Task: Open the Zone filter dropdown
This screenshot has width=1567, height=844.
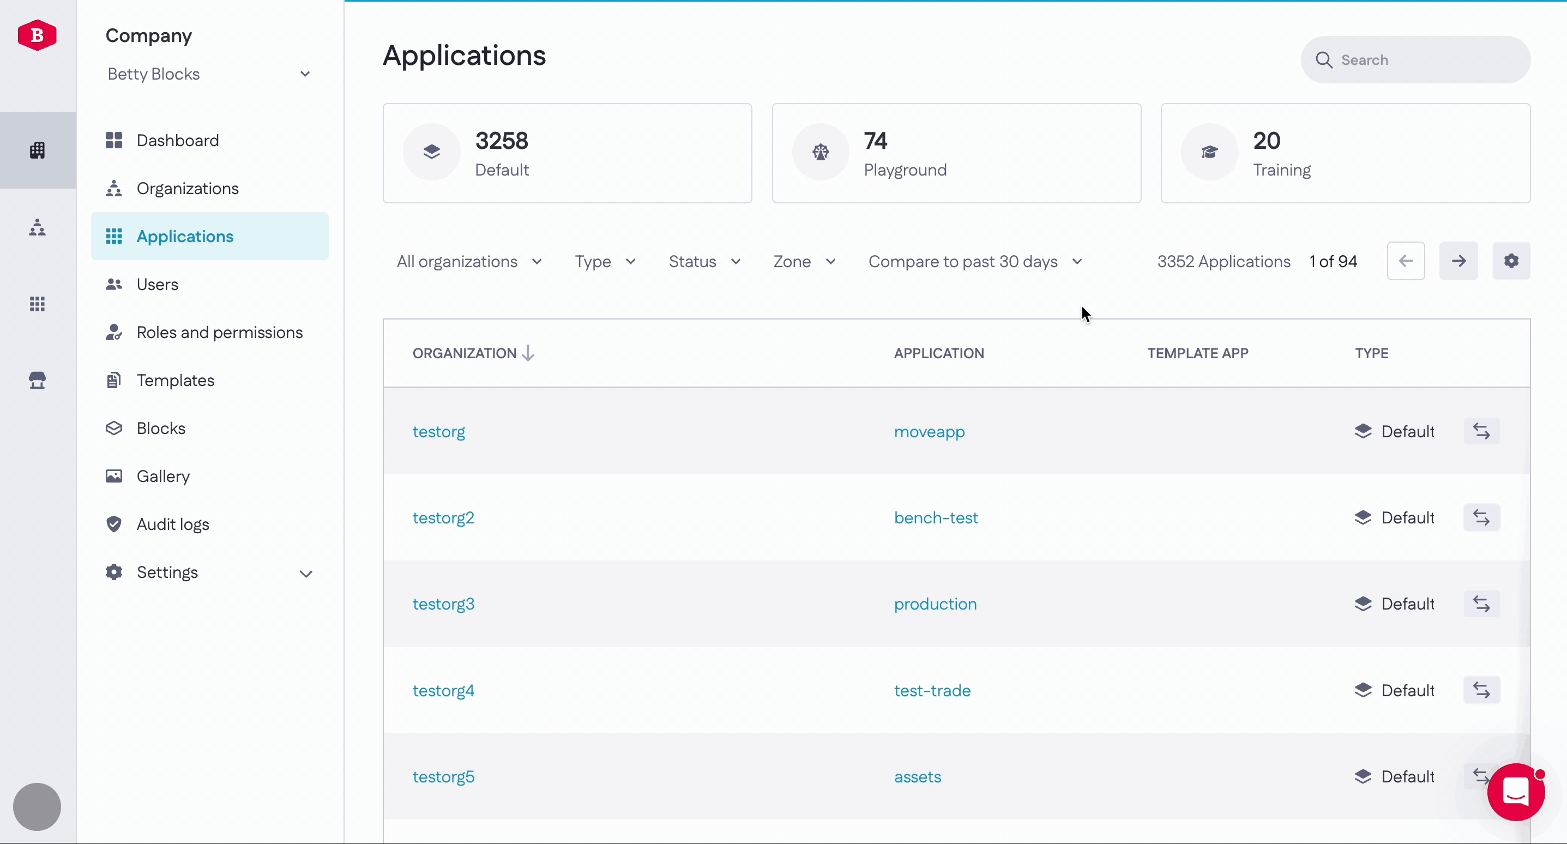Action: point(804,262)
